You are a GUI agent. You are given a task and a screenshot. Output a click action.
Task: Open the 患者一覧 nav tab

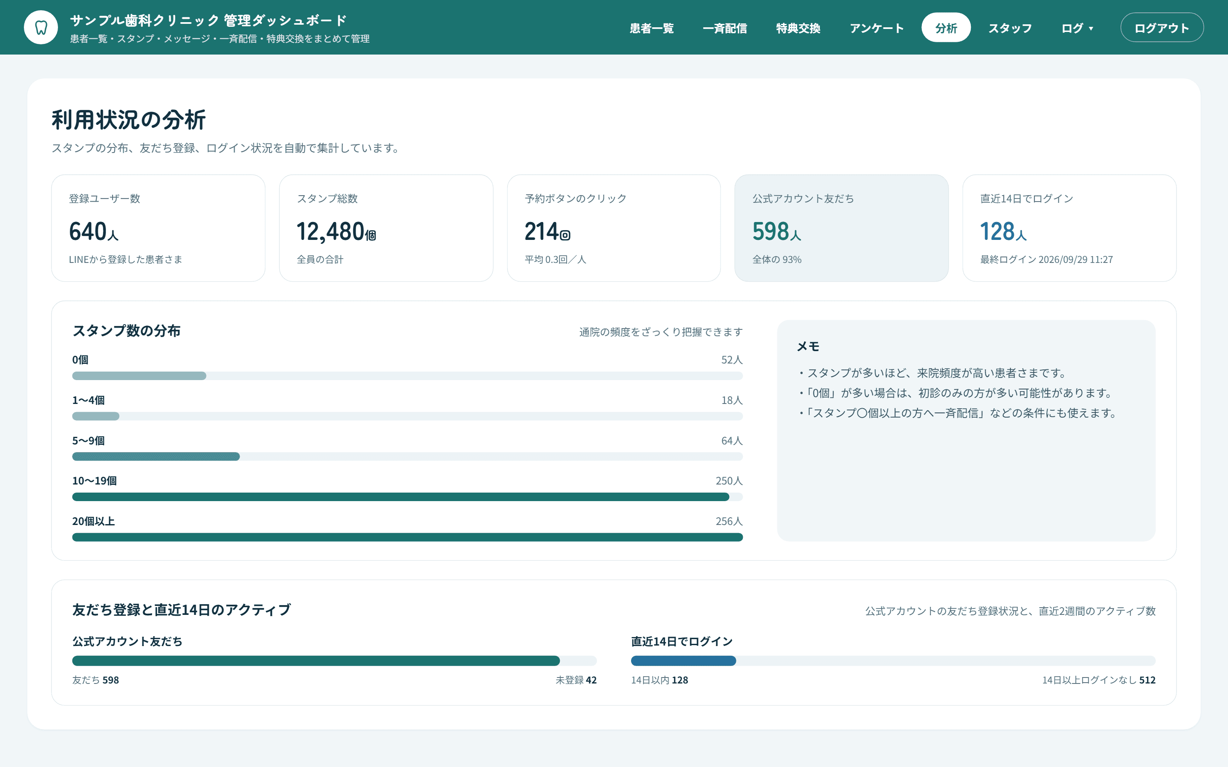[652, 28]
